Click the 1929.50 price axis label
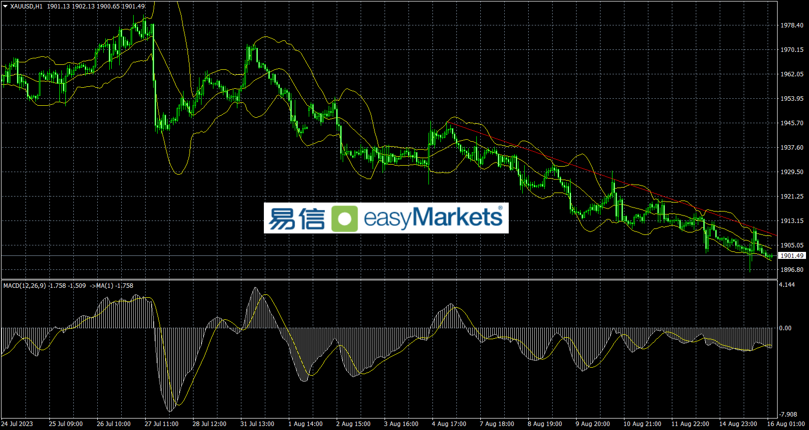809x430 pixels. pyautogui.click(x=792, y=172)
